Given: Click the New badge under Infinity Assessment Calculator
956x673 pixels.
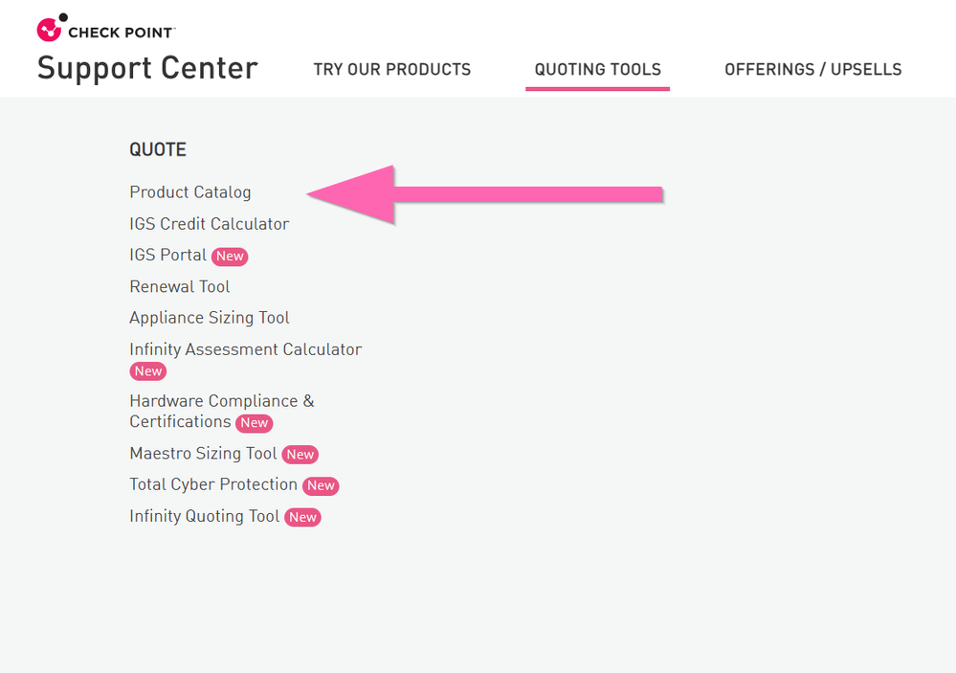Looking at the screenshot, I should [148, 371].
